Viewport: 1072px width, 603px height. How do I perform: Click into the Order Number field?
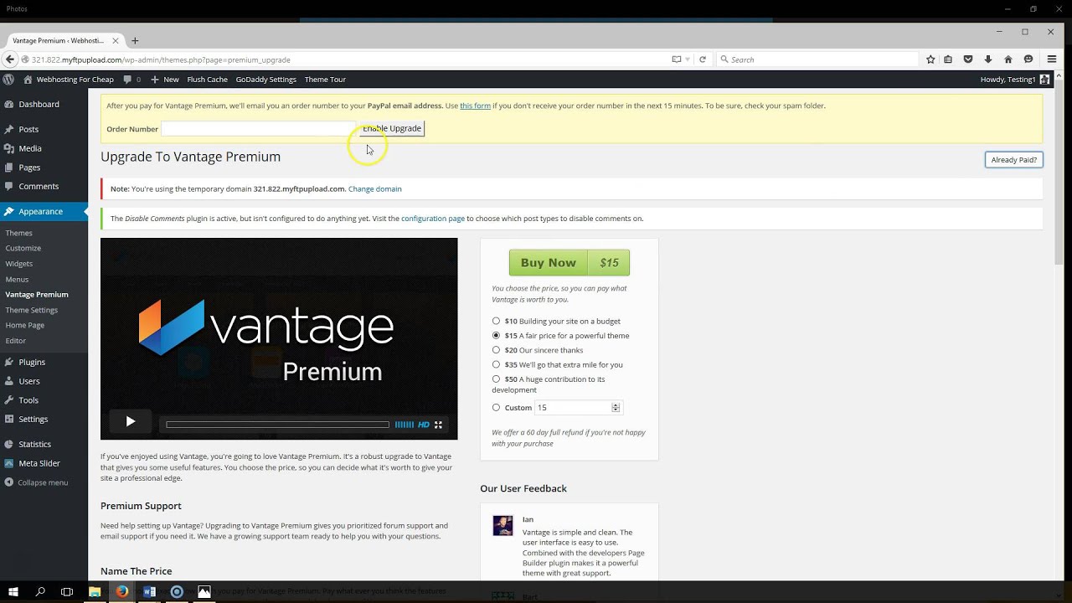point(260,128)
